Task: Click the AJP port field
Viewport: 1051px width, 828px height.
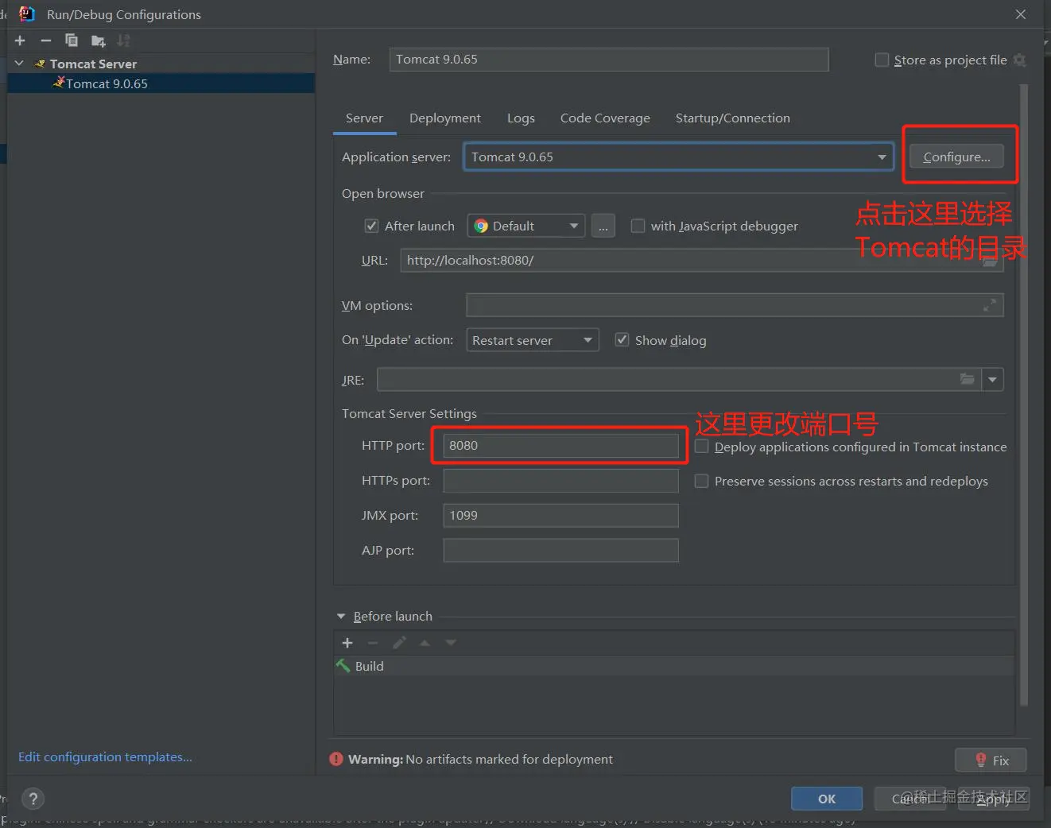Action: click(x=560, y=551)
